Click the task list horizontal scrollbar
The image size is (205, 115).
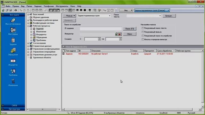tap(132, 109)
